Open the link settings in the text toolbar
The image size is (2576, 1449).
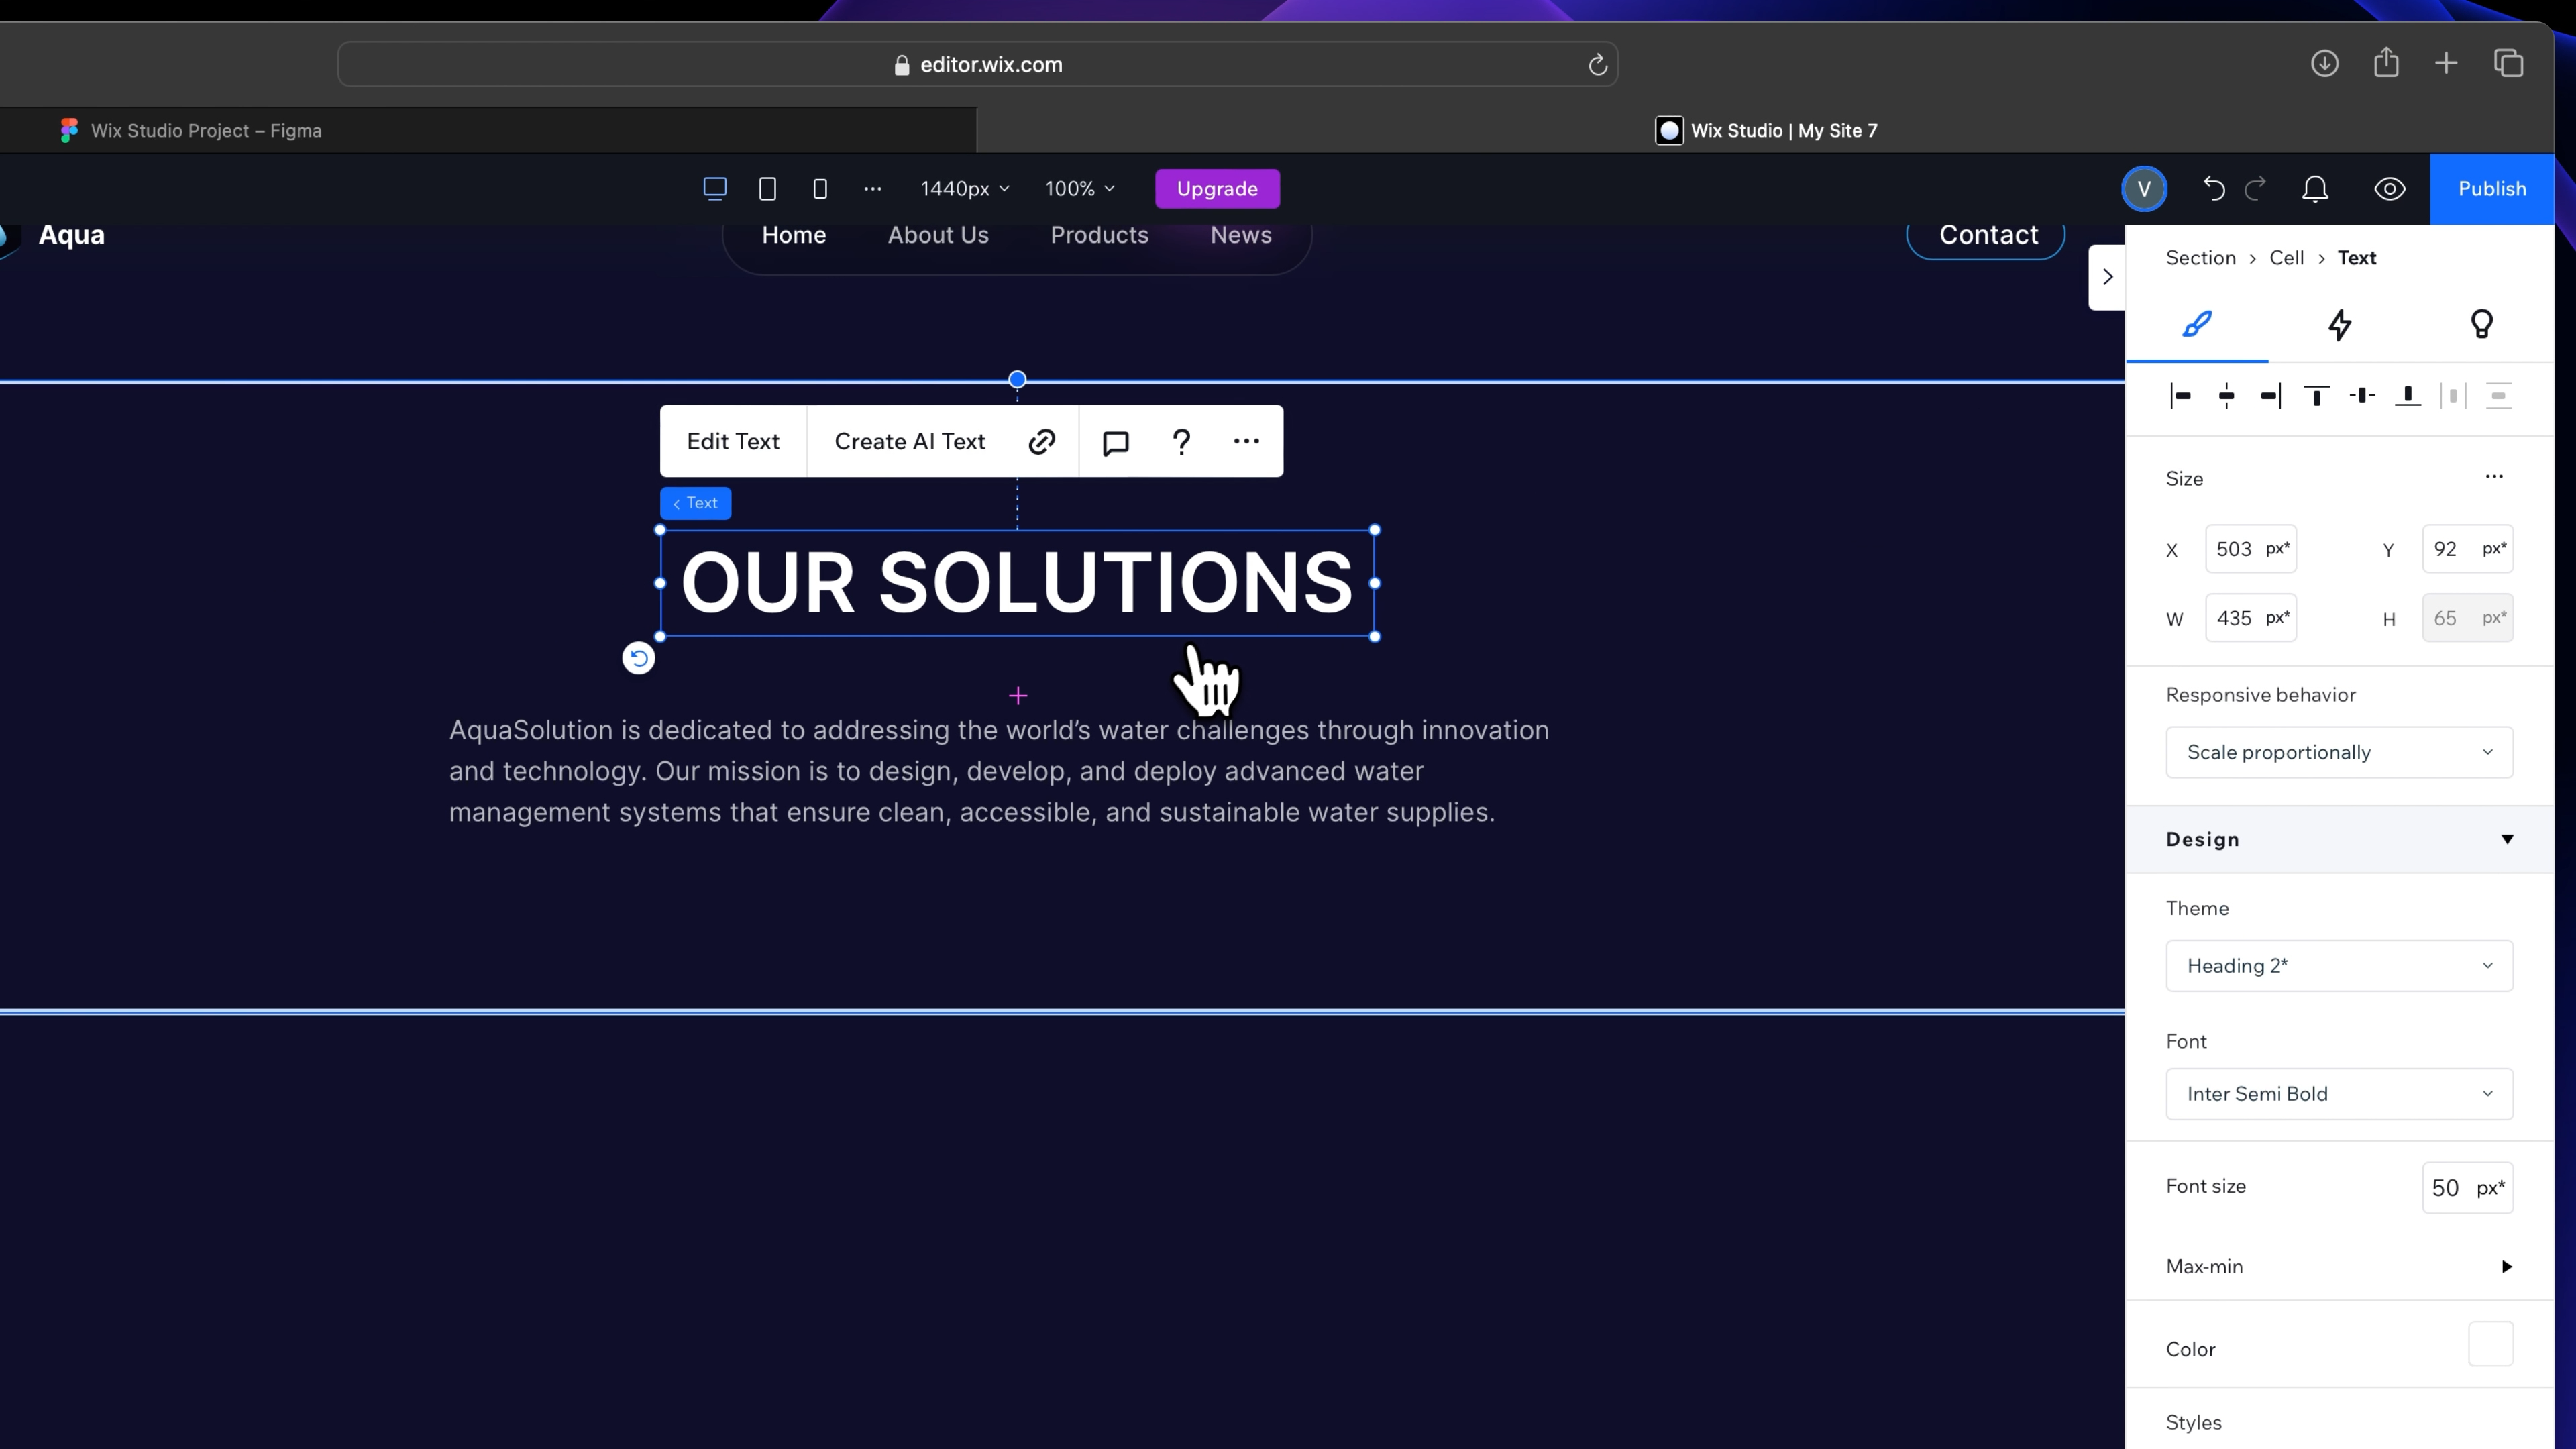pos(1040,441)
